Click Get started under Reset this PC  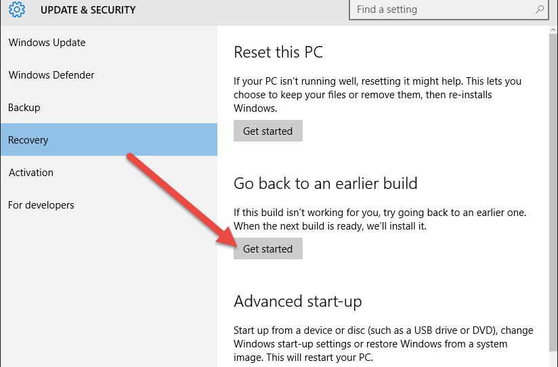[x=268, y=131]
